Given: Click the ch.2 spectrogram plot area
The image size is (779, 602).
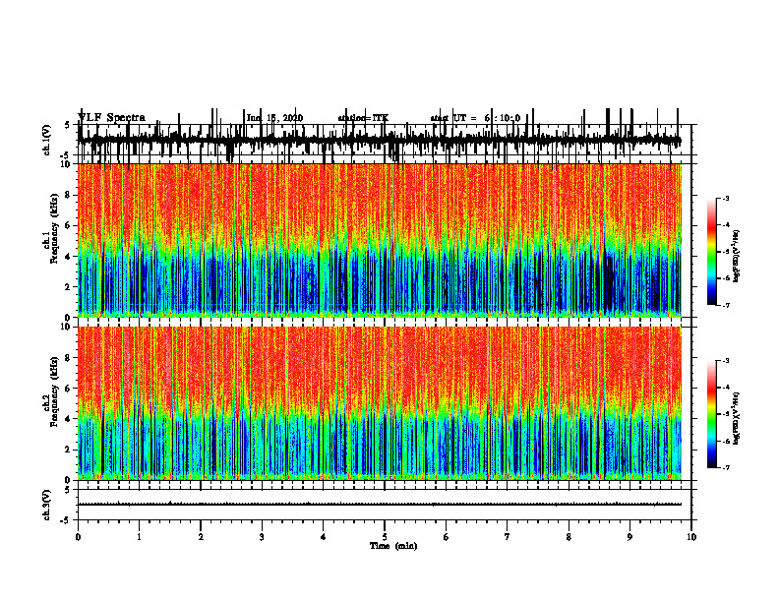Looking at the screenshot, I should (x=380, y=403).
